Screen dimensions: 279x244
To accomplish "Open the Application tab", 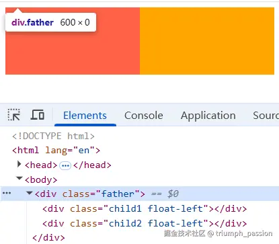I will point(208,116).
